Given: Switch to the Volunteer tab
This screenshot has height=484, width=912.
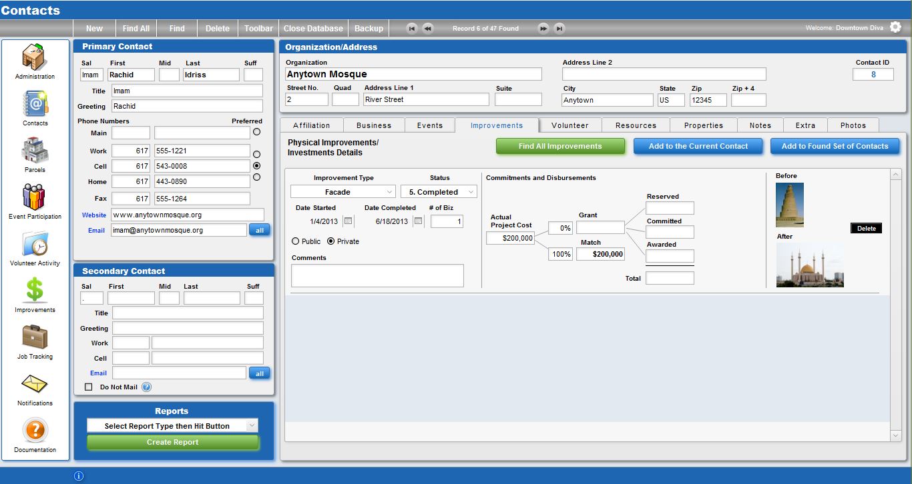Looking at the screenshot, I should (569, 125).
